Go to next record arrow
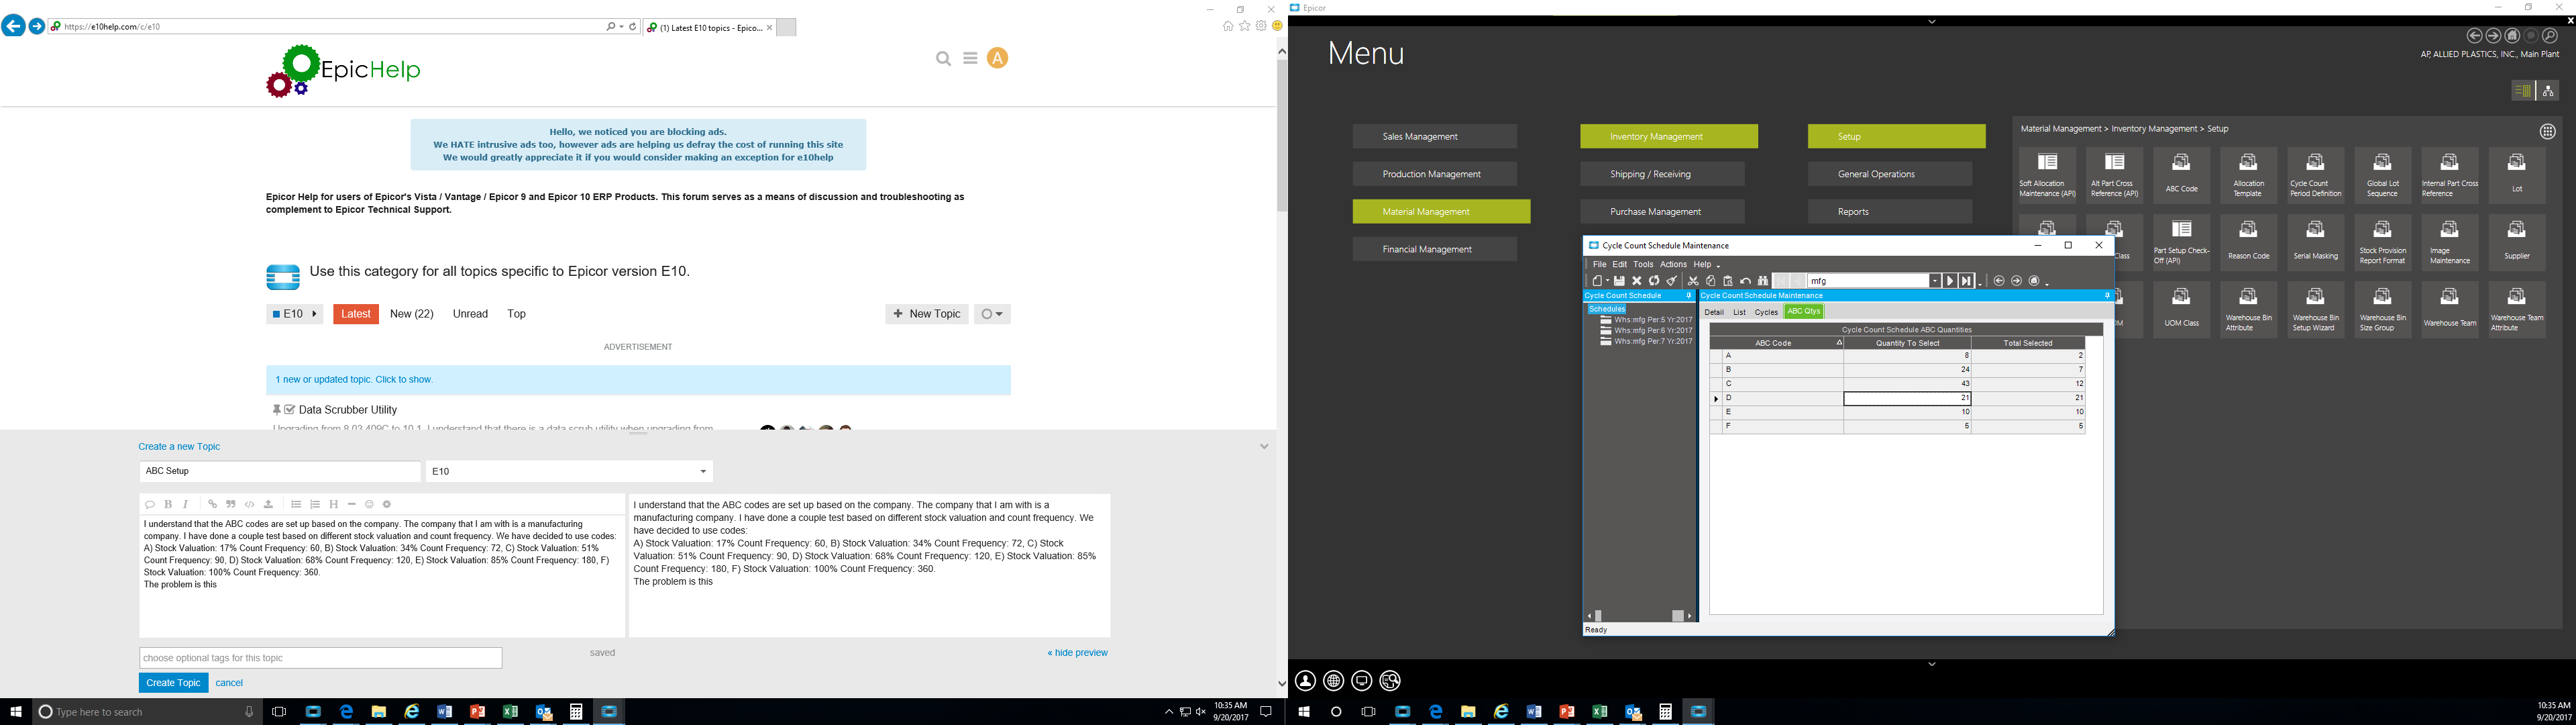The width and height of the screenshot is (2576, 725). pos(1950,281)
